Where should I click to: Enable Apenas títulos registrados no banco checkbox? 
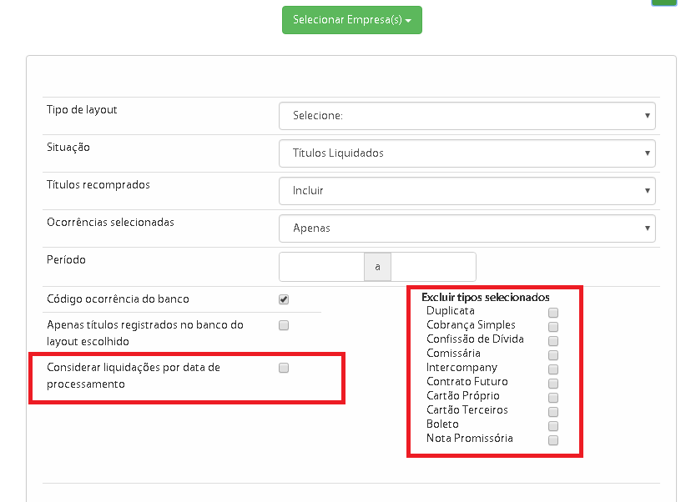(x=284, y=325)
